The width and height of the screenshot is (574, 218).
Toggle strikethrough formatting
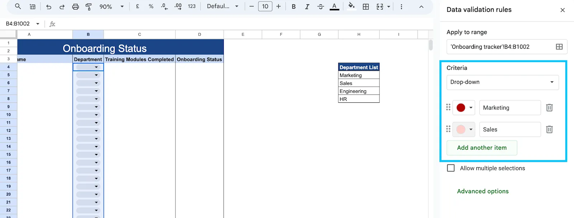pos(321,6)
